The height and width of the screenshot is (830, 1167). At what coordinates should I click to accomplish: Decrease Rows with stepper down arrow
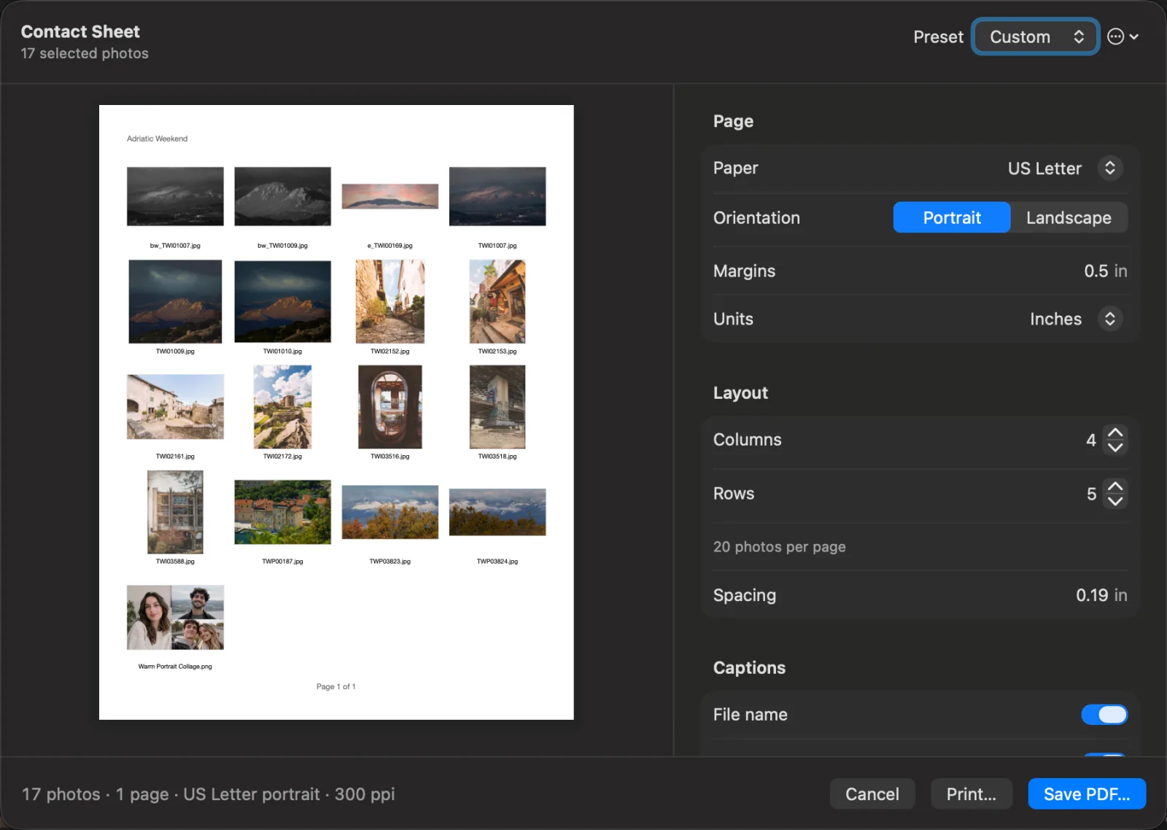(x=1115, y=502)
